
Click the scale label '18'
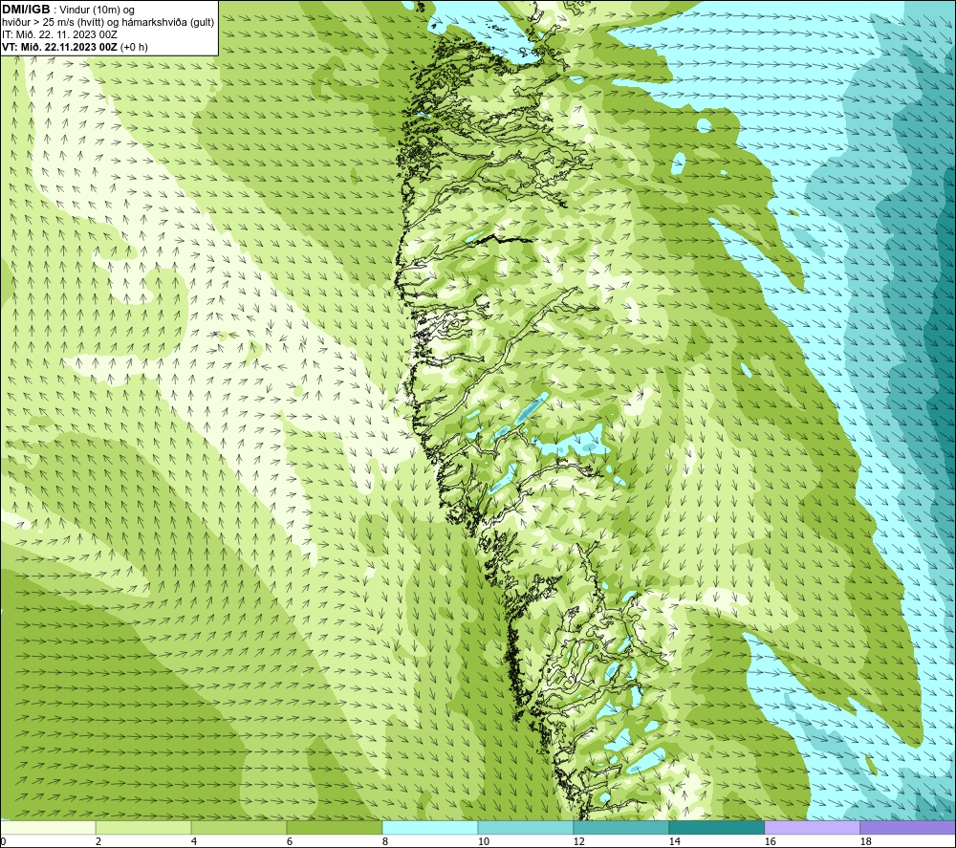coord(866,842)
